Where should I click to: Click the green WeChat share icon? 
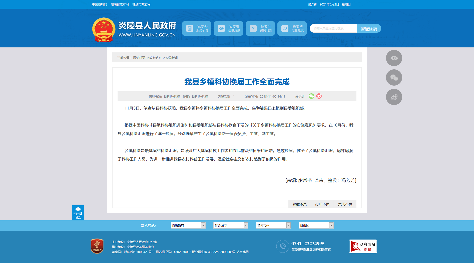tap(311, 96)
